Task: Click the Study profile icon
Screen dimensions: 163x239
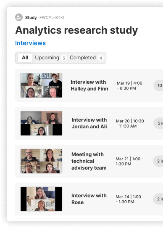Action: tap(19, 17)
